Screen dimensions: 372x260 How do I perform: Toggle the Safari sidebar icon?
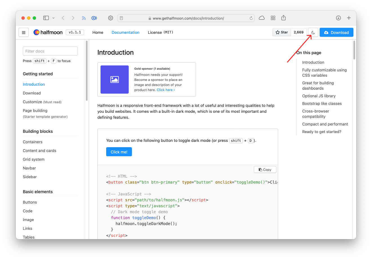[46, 18]
